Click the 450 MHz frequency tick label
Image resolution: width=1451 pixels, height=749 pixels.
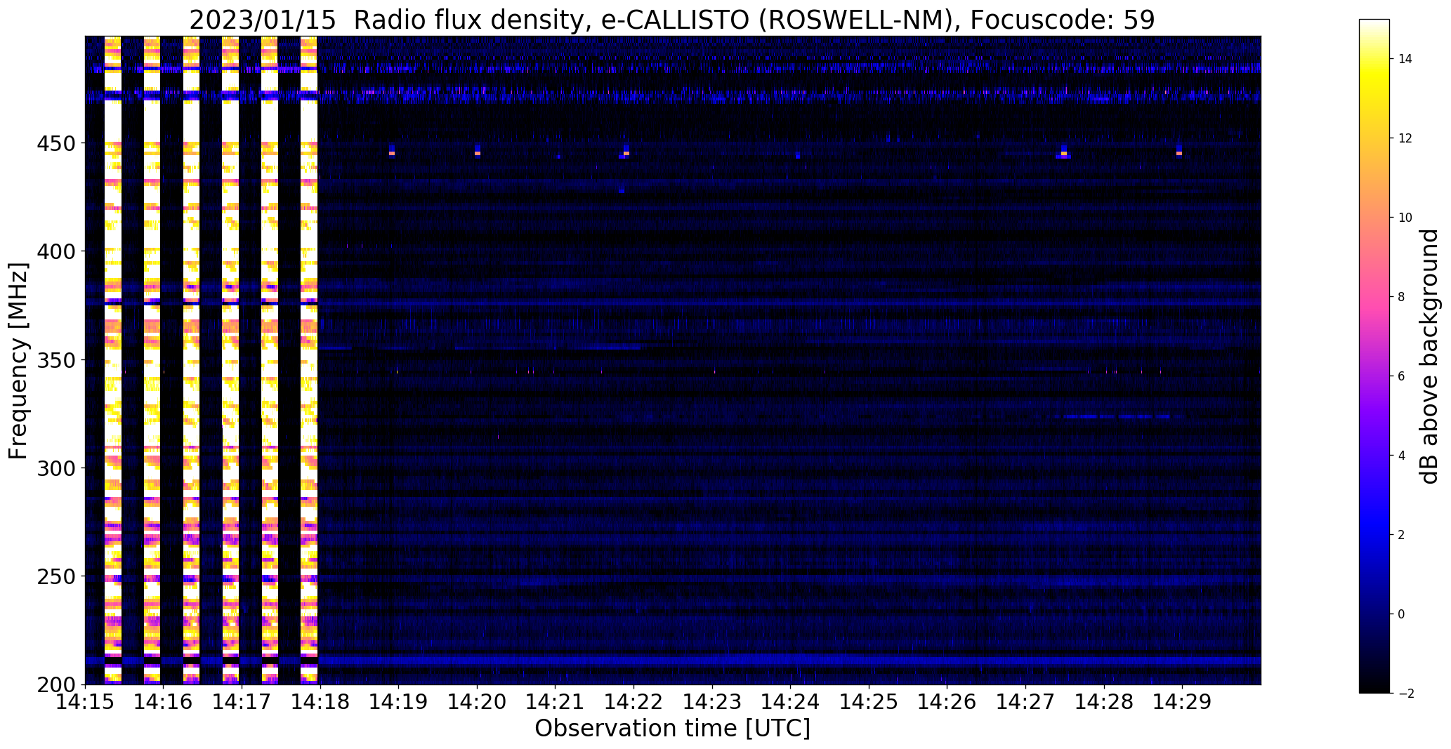(x=58, y=143)
